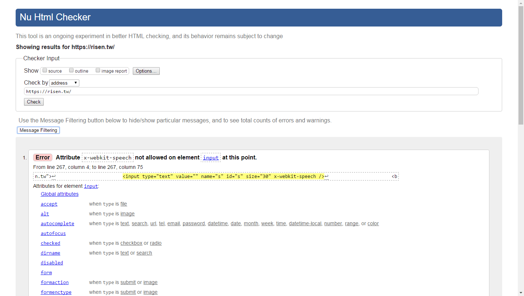The image size is (524, 296).
Task: Open the autocomplete attribute link
Action: click(57, 224)
